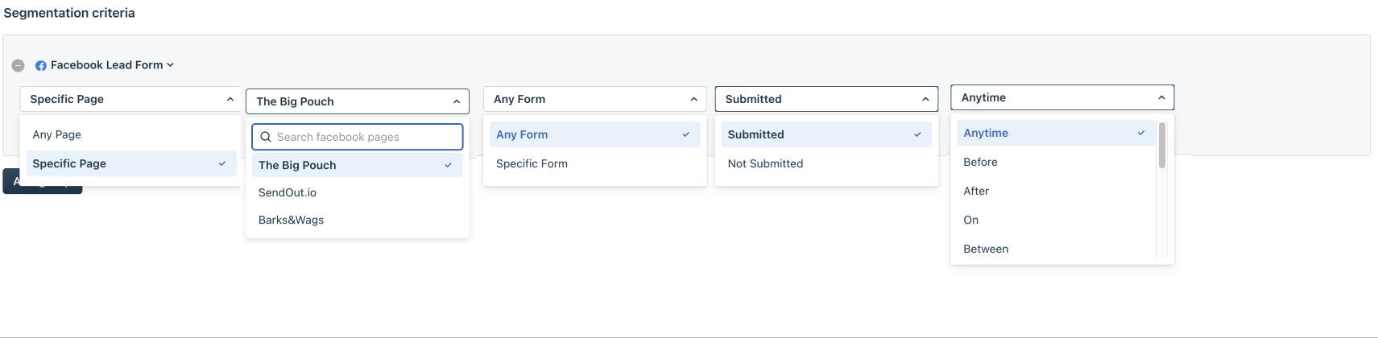Select the Before time option

point(1056,162)
